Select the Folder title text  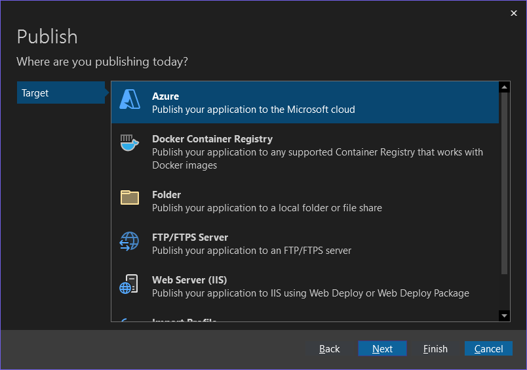pos(166,195)
